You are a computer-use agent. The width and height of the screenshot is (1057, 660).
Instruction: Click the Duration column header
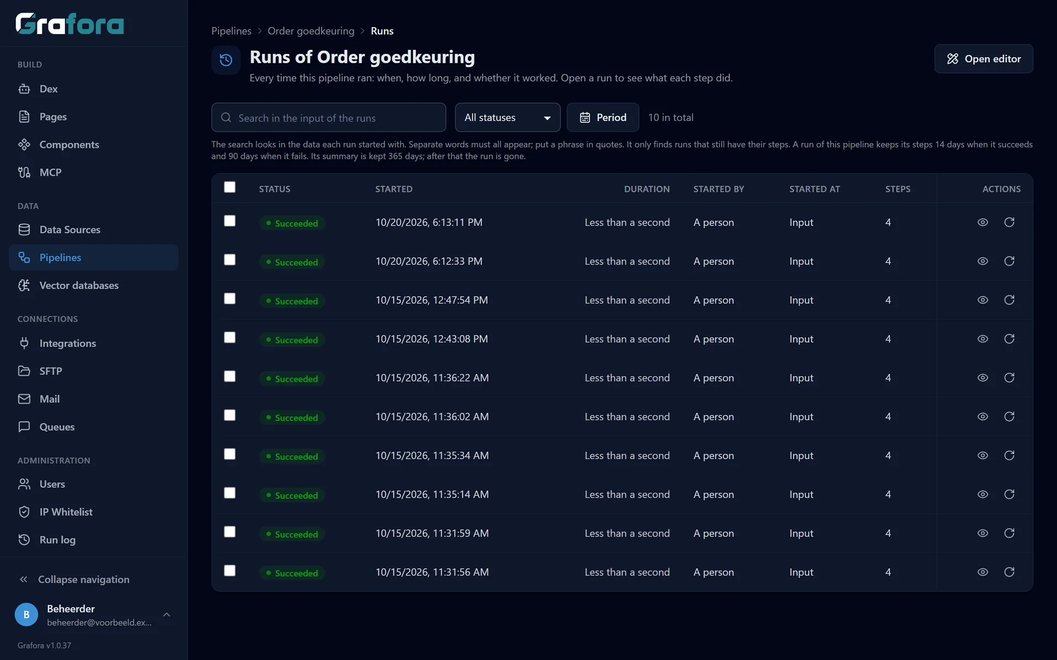(x=647, y=189)
